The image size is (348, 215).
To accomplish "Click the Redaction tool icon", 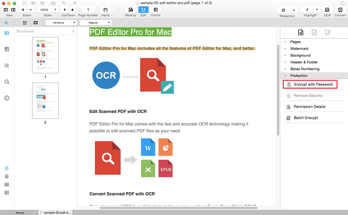I will 284,10.
